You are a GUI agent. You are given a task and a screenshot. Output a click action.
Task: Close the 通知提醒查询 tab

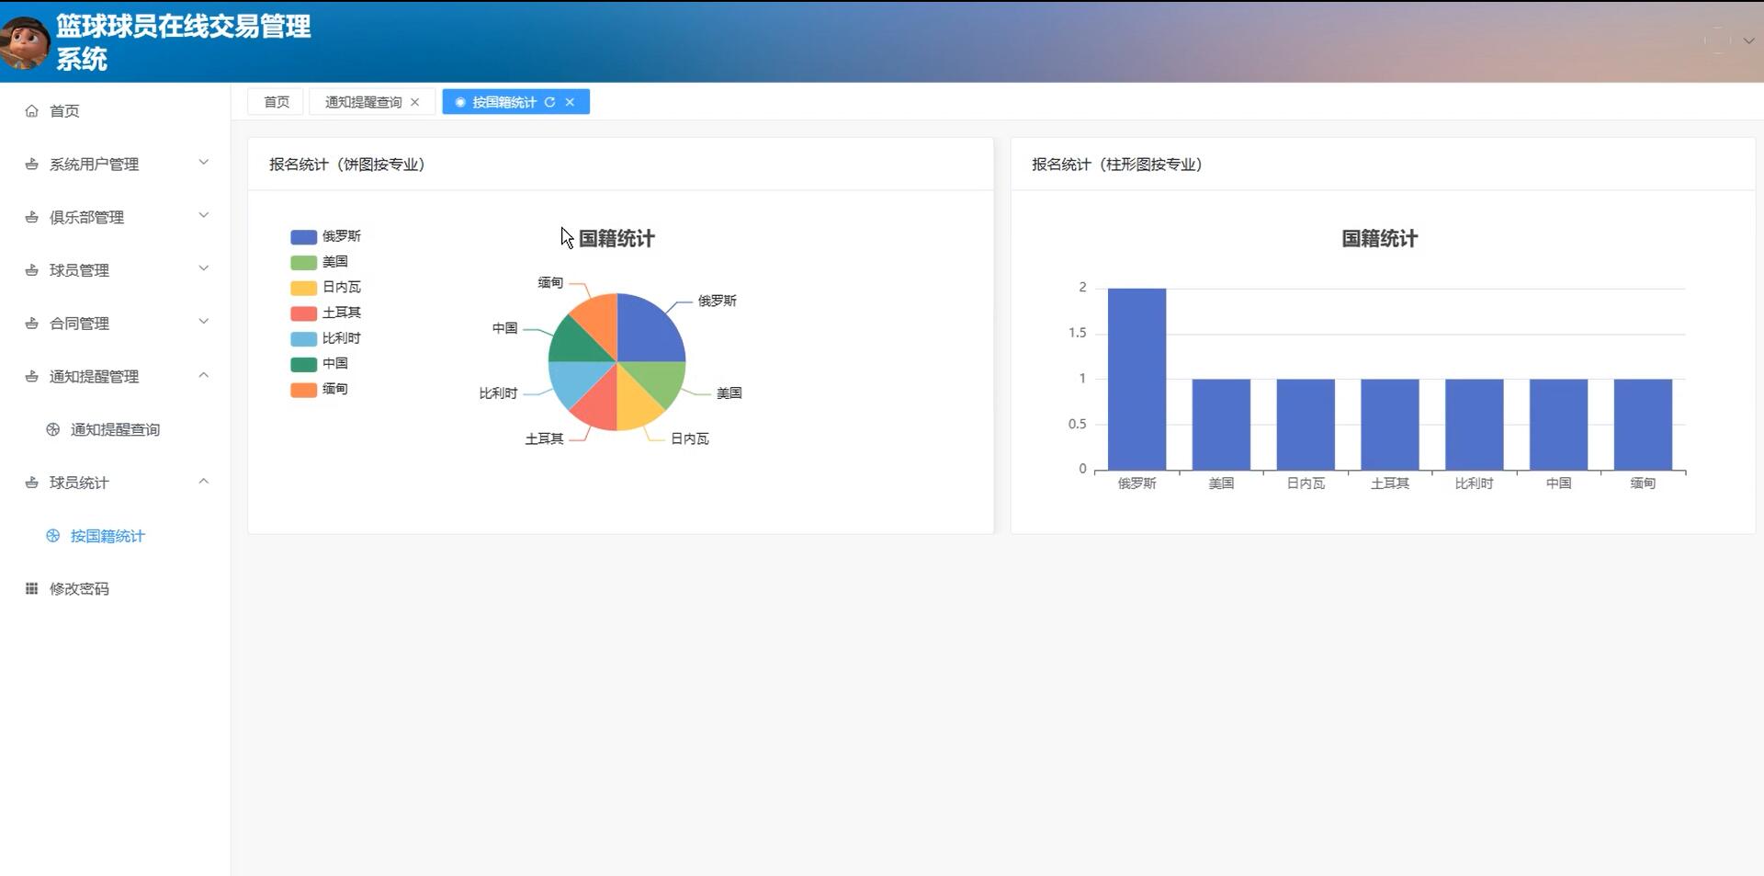coord(415,102)
